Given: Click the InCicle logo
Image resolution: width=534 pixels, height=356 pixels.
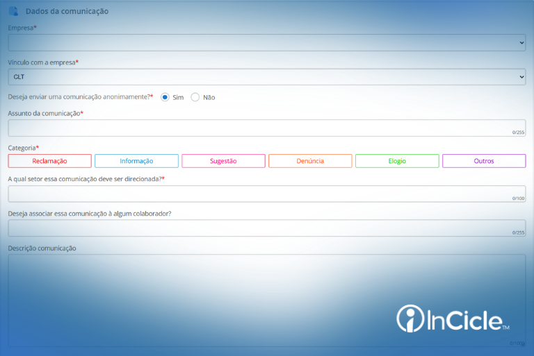Looking at the screenshot, I should pos(453,319).
